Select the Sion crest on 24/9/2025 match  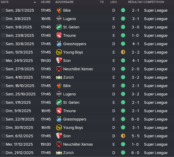click(x=59, y=61)
